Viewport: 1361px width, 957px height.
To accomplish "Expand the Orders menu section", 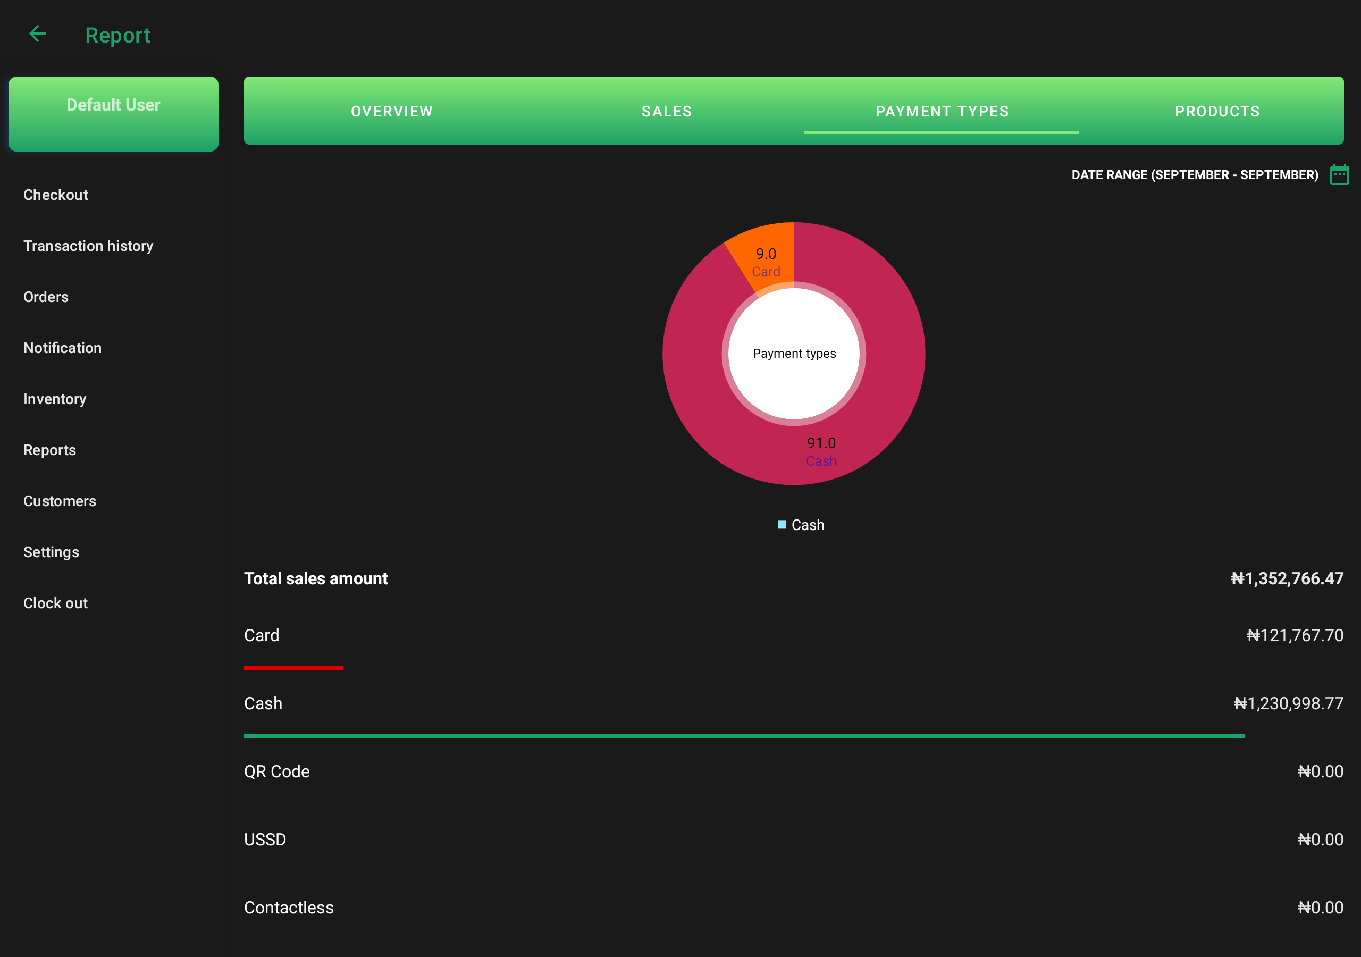I will (46, 297).
